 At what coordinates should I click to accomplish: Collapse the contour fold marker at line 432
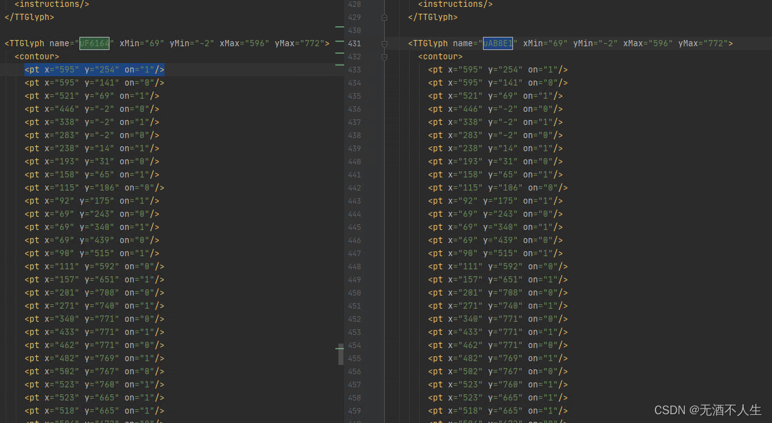(x=384, y=57)
